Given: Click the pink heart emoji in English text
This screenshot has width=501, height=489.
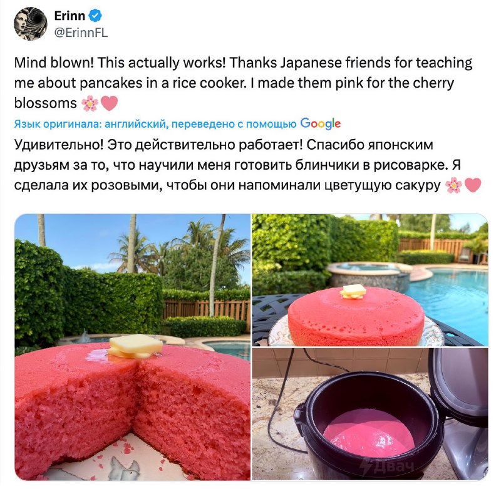Looking at the screenshot, I should click(x=109, y=103).
